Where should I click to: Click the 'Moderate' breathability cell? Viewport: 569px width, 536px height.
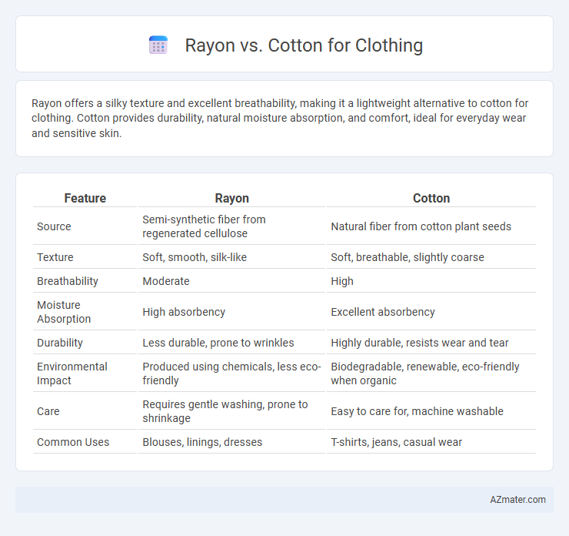(232, 281)
